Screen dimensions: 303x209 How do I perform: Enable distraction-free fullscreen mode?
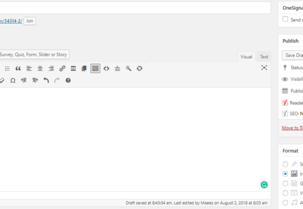tap(264, 68)
